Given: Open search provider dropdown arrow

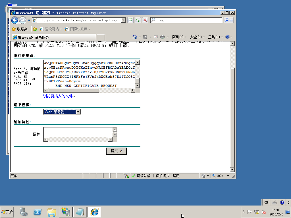Looking at the screenshot, I should pyautogui.click(x=231, y=20).
